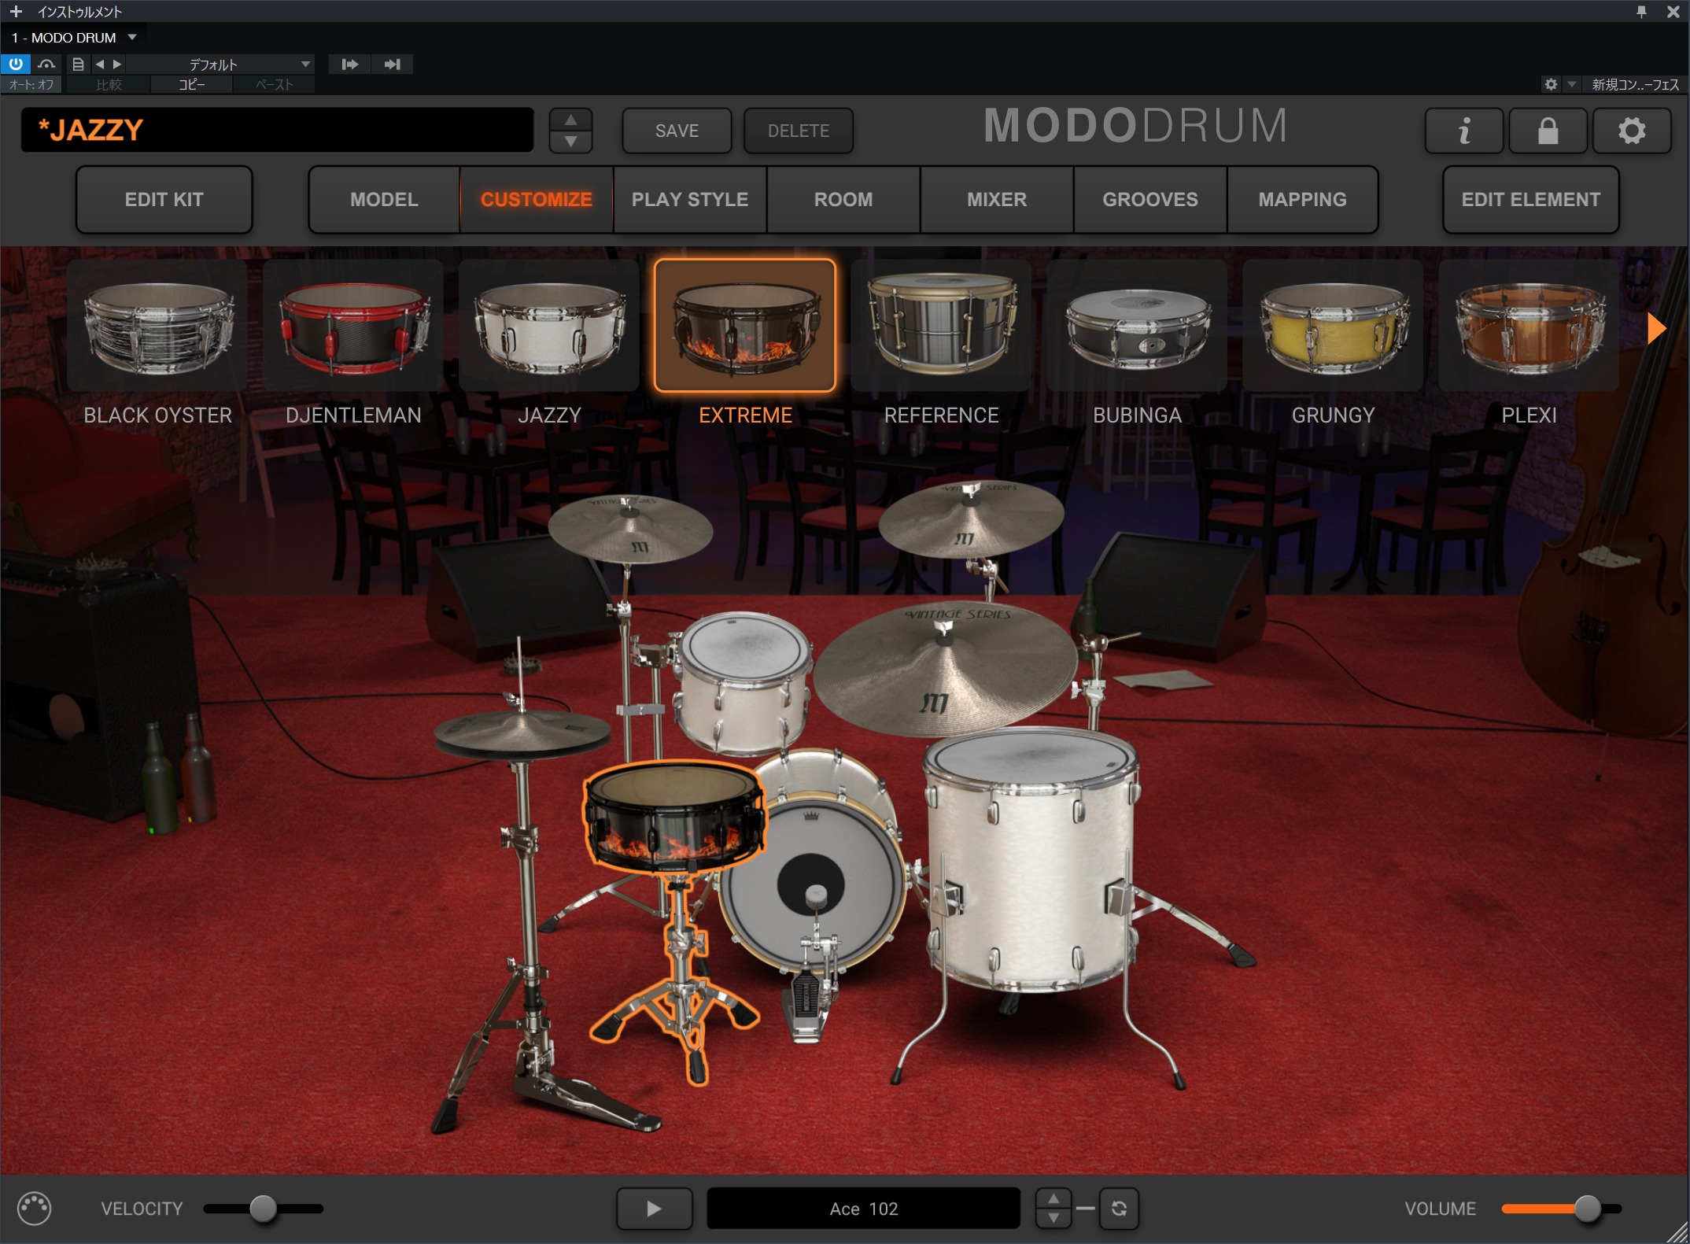Click the plus icon beside インストゥルメント
This screenshot has height=1244, width=1690.
pyautogui.click(x=16, y=12)
